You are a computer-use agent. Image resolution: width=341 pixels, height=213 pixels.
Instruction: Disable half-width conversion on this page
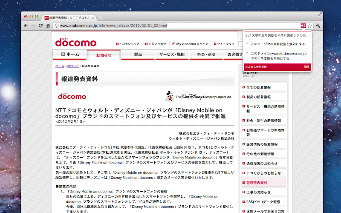click(x=278, y=44)
